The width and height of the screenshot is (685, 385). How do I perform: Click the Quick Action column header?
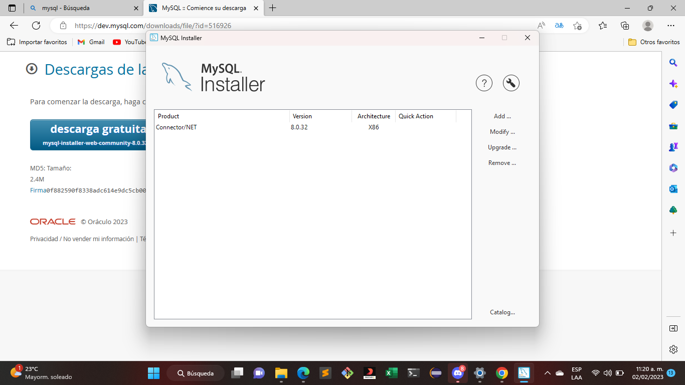(x=426, y=116)
